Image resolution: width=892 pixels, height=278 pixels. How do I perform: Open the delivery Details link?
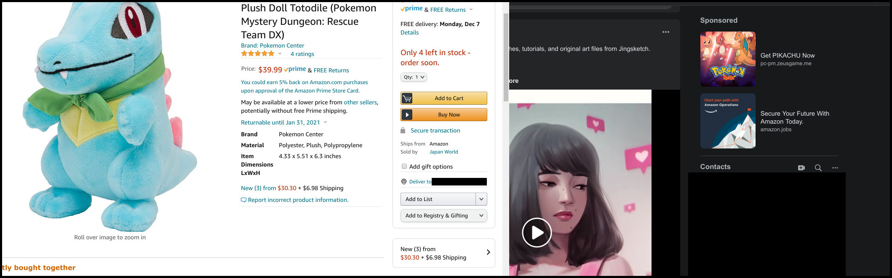[x=409, y=32]
